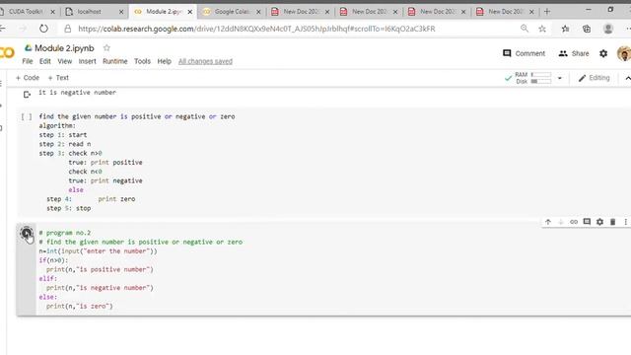631x355 pixels.
Task: Reload page in browser
Action: pyautogui.click(x=43, y=29)
